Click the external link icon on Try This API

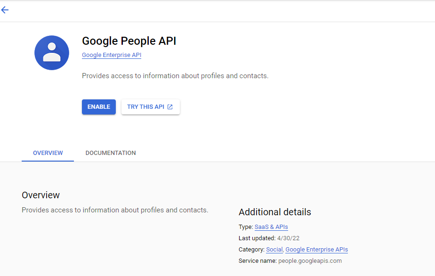(170, 107)
